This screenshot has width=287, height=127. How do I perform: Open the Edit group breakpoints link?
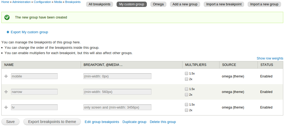(102, 122)
